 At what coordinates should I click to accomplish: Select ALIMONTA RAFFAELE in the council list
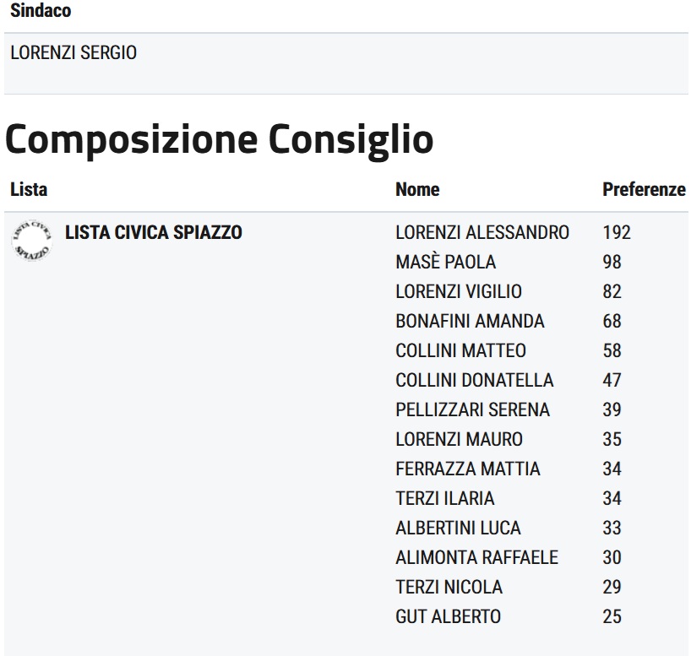476,557
